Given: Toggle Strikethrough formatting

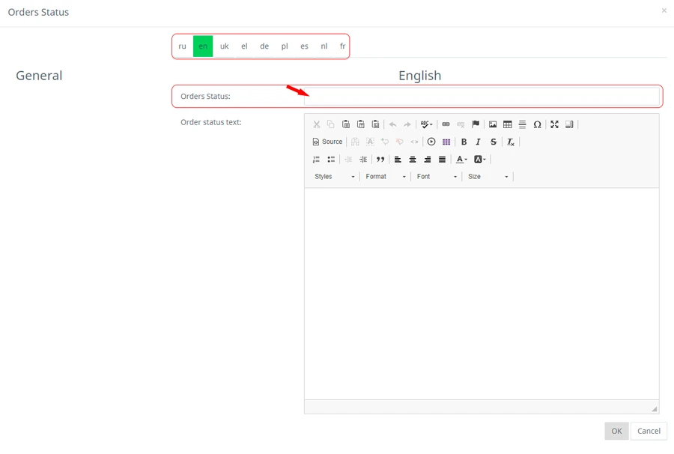Looking at the screenshot, I should 494,142.
